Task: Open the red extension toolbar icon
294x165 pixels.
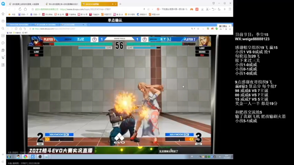Action: (197, 9)
